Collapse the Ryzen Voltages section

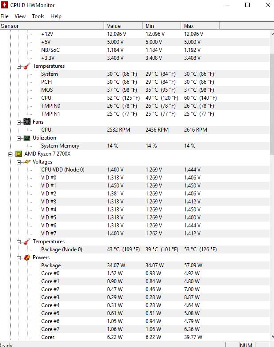pos(19,162)
